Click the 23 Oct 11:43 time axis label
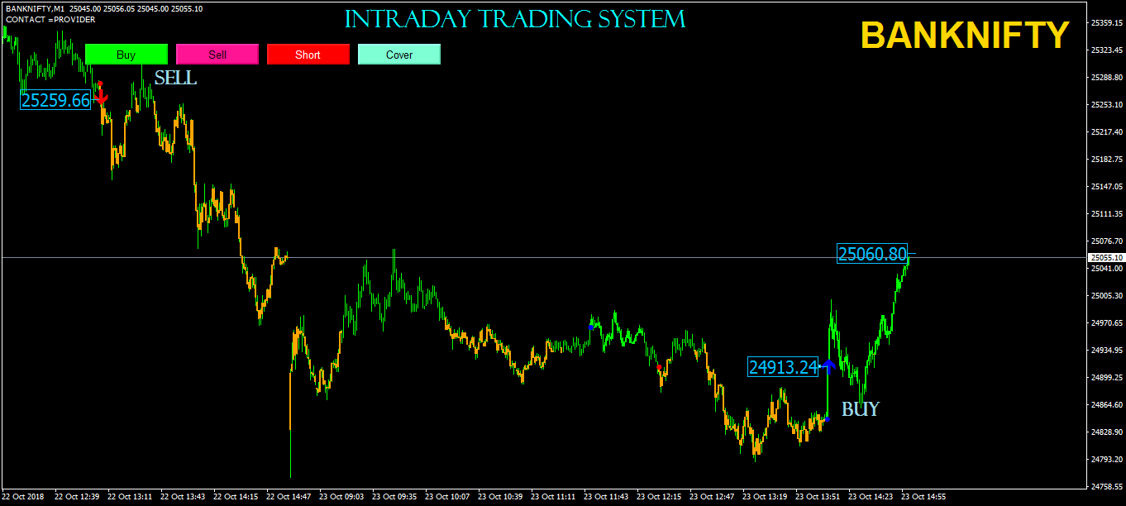 click(606, 497)
